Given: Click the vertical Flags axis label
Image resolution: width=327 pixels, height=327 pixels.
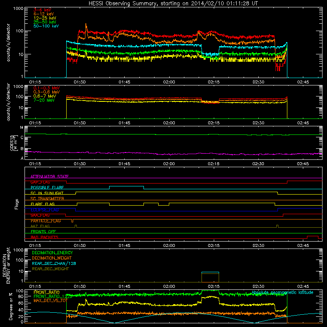Looking at the screenshot, I should [x=16, y=204].
